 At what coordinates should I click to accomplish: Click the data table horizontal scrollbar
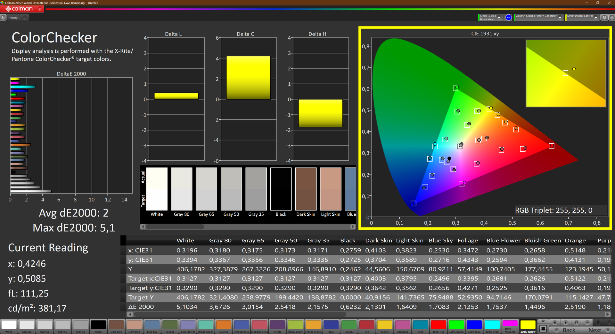click(x=369, y=314)
